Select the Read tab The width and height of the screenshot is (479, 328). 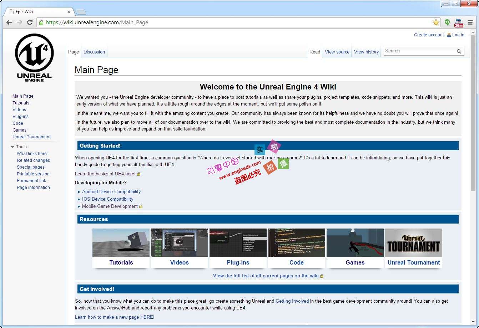click(315, 52)
